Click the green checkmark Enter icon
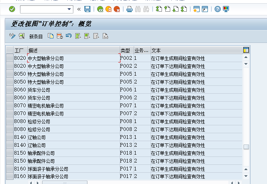 12,9
